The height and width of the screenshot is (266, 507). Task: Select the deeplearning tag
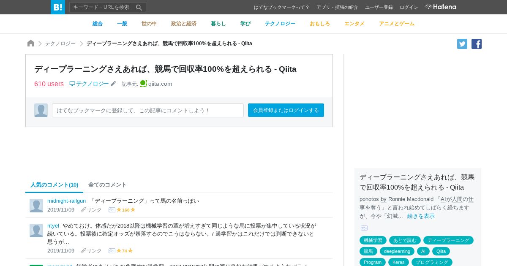coord(397,251)
